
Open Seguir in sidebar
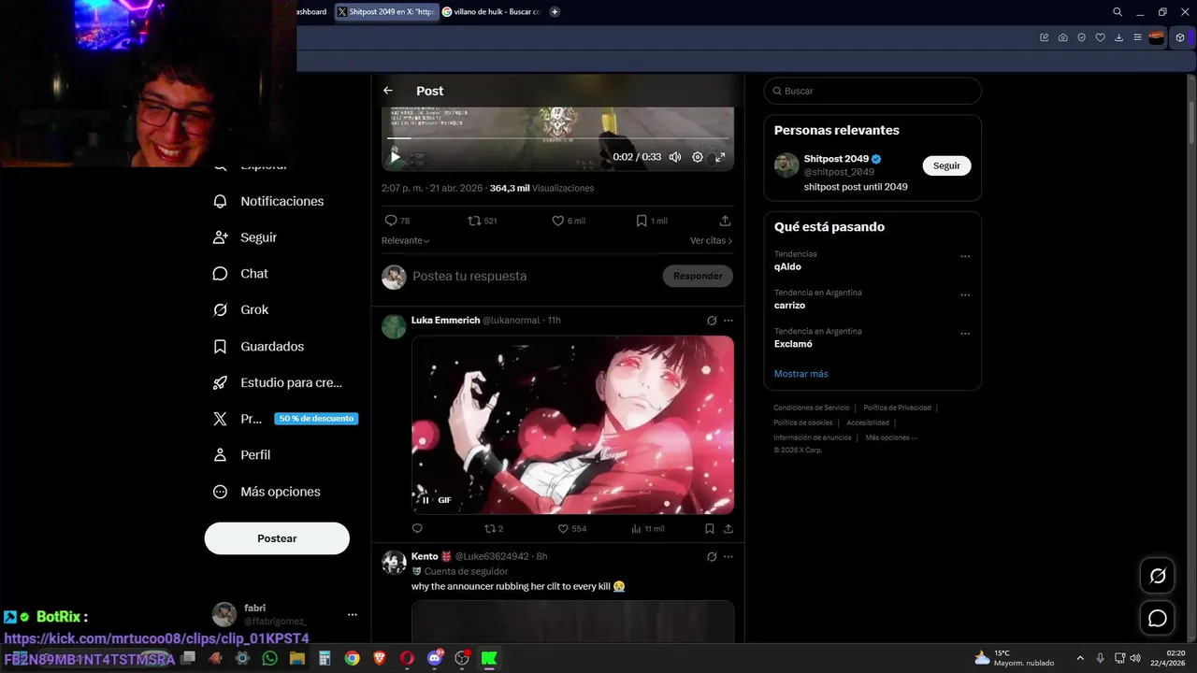coord(245,237)
